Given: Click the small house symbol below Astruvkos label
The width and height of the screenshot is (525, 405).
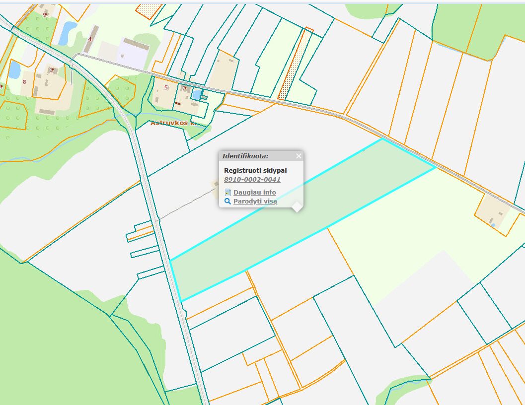Looking at the screenshot, I should tap(178, 104).
